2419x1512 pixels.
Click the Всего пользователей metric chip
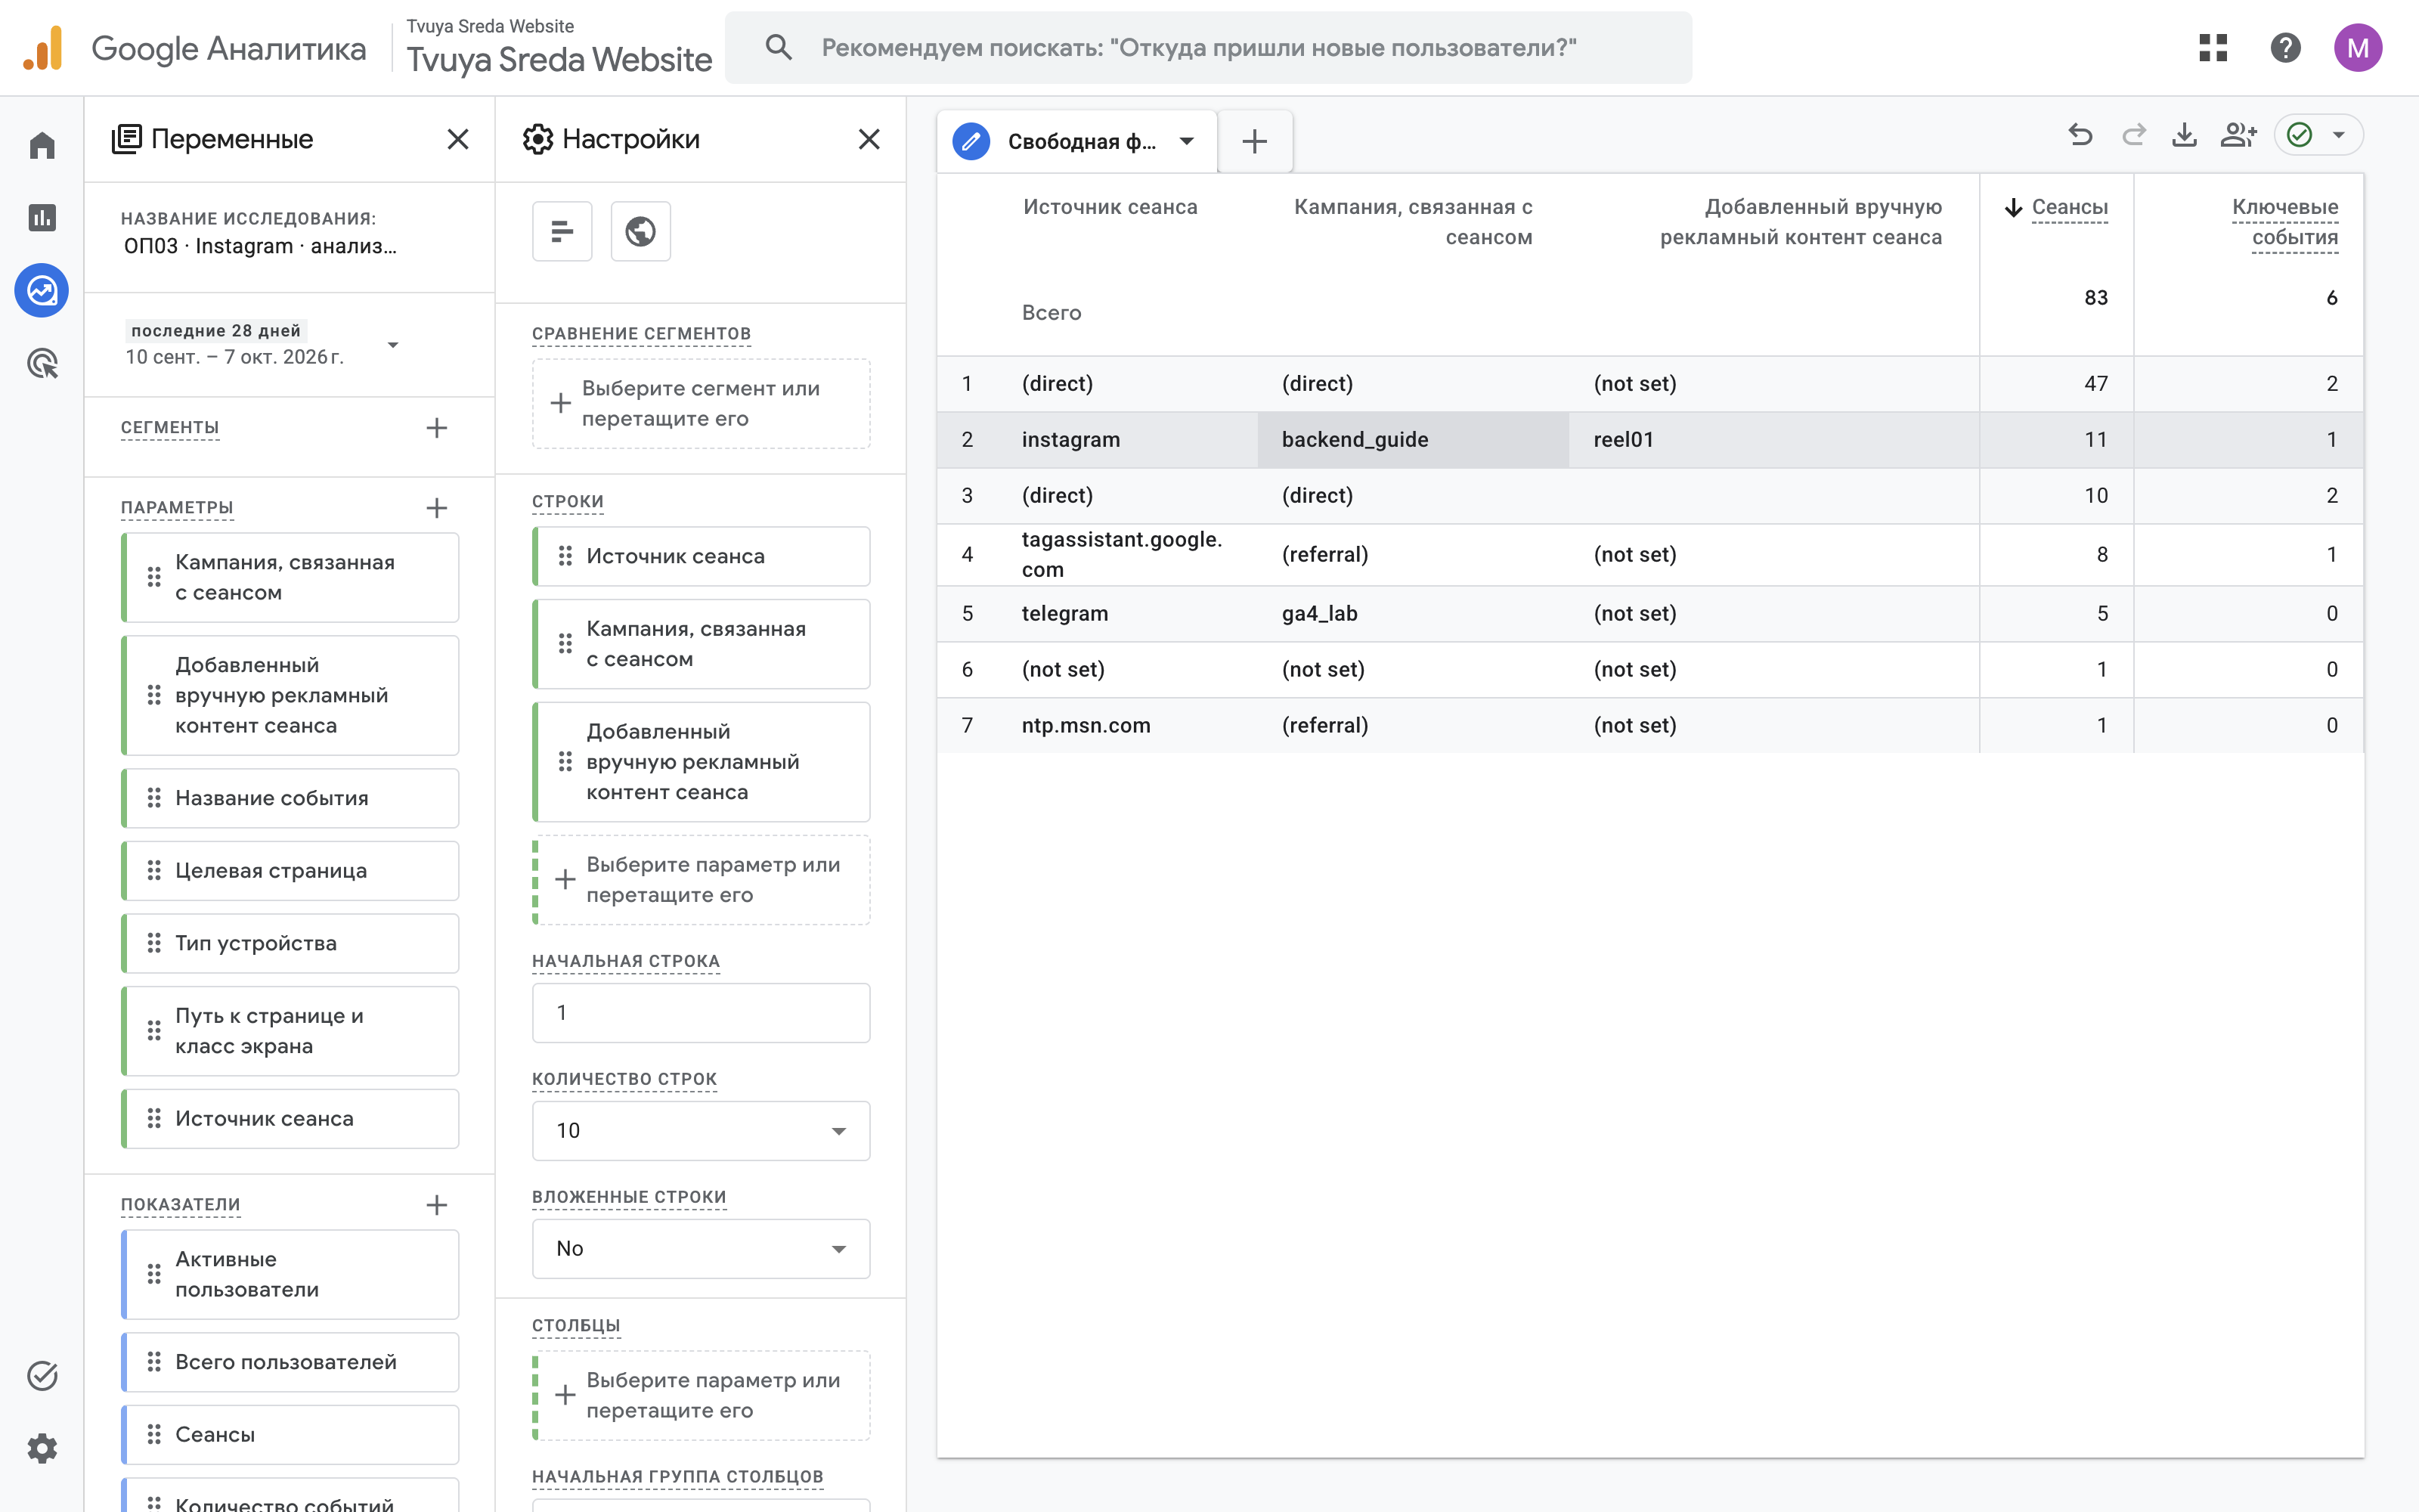[290, 1362]
